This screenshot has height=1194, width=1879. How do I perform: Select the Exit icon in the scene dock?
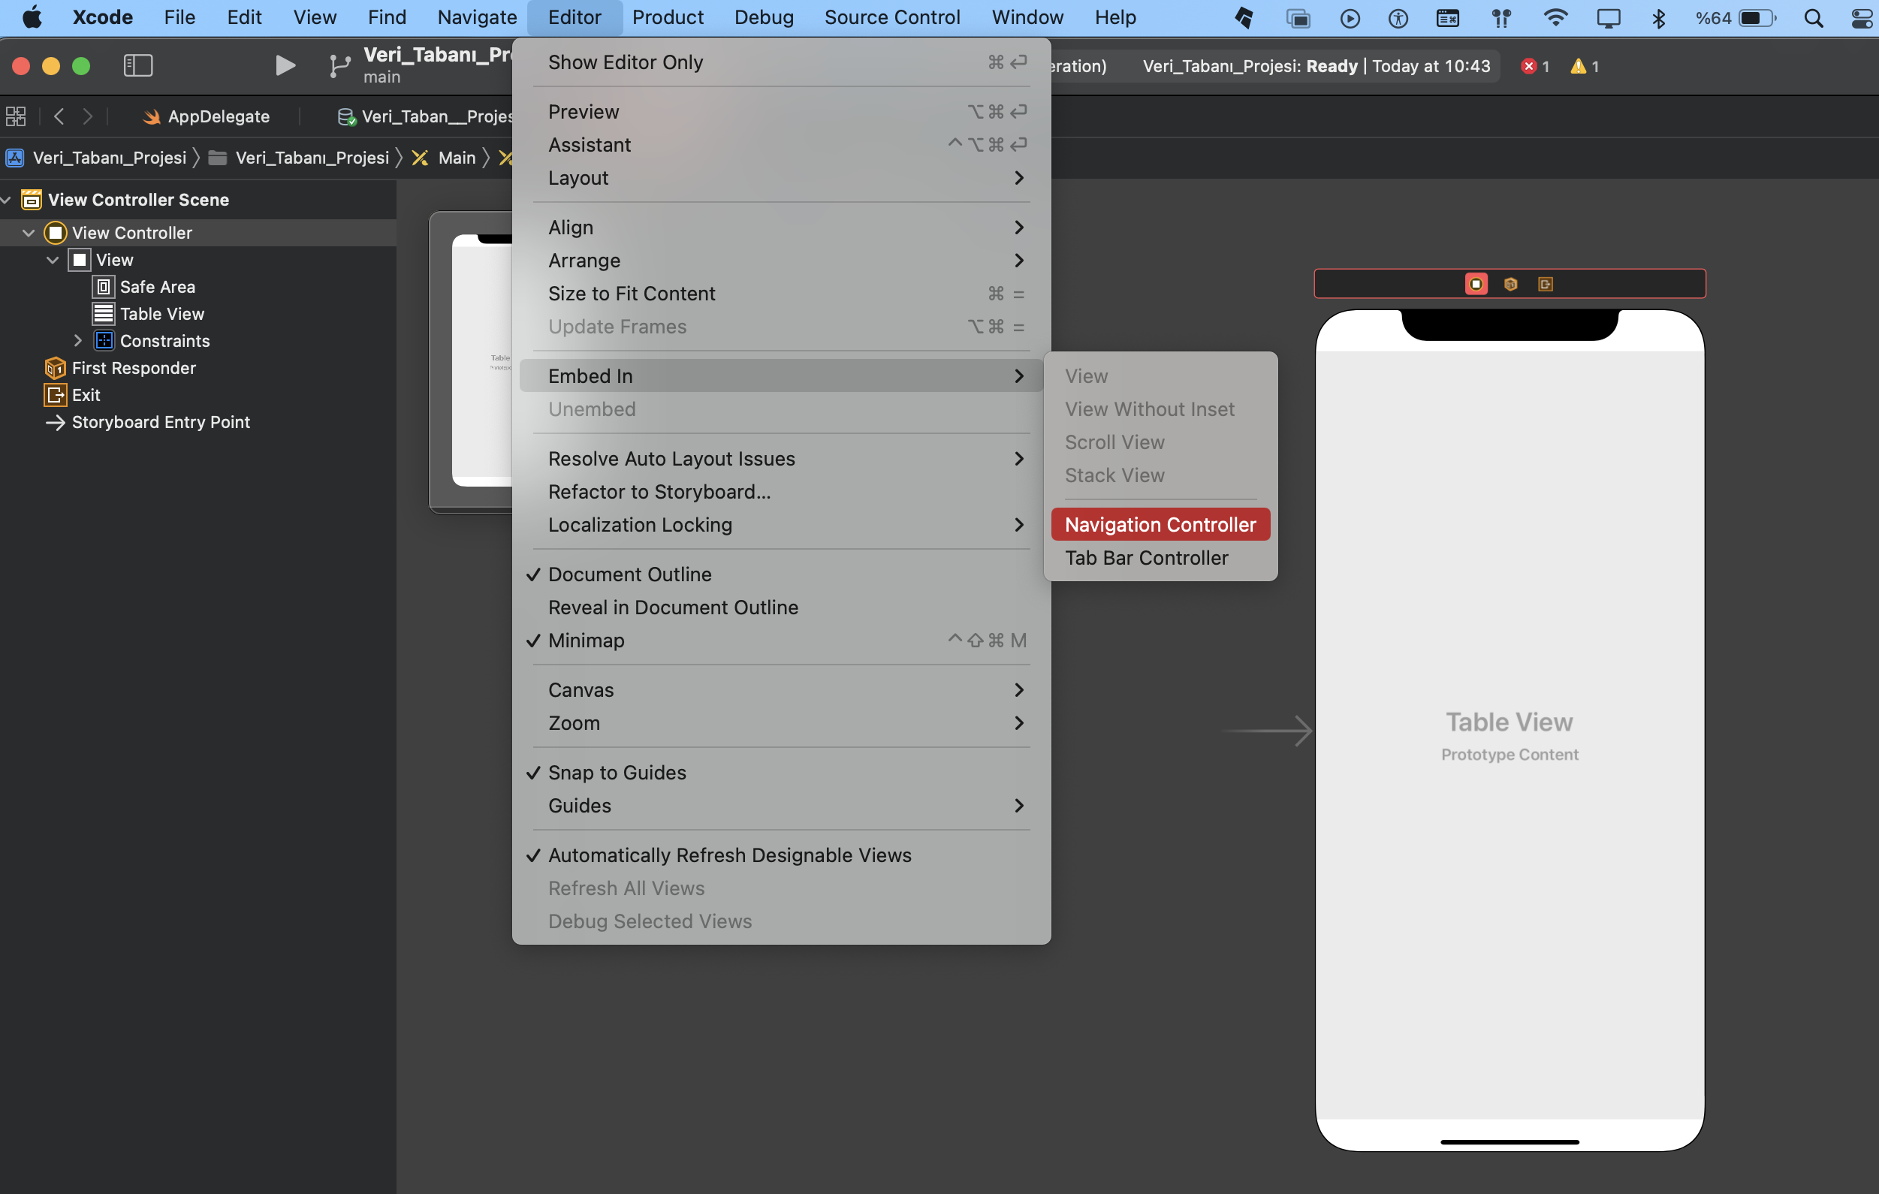[1545, 284]
